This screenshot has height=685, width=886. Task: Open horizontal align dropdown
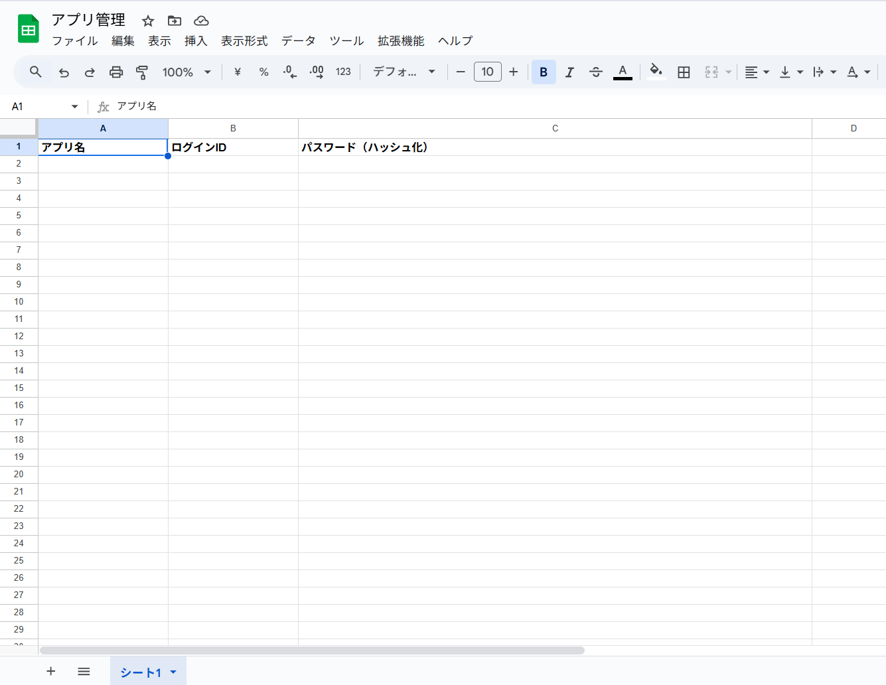[757, 72]
